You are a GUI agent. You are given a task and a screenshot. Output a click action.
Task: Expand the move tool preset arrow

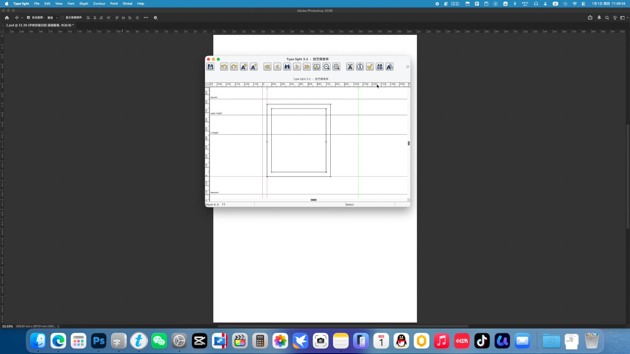tap(22, 18)
